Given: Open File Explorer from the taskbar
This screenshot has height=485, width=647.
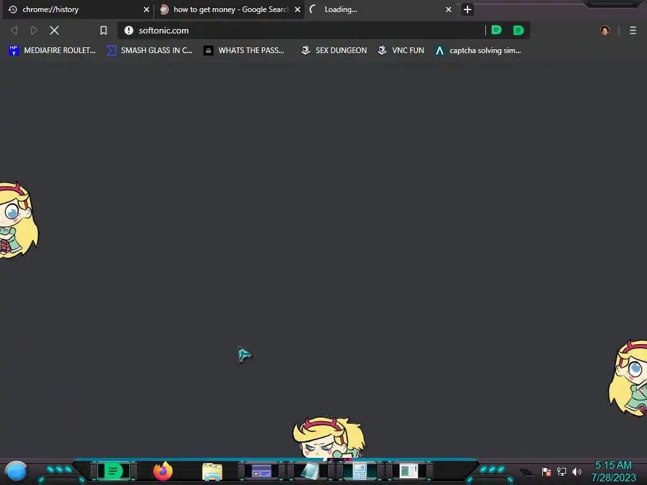Looking at the screenshot, I should tap(212, 472).
